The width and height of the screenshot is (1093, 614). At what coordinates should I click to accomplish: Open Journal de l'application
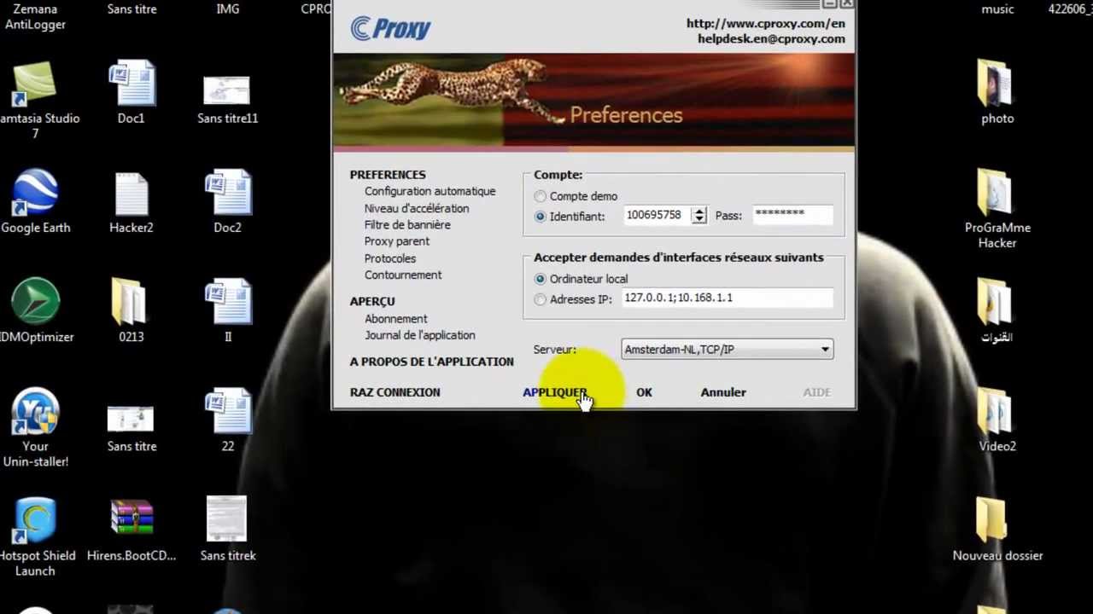coord(420,335)
